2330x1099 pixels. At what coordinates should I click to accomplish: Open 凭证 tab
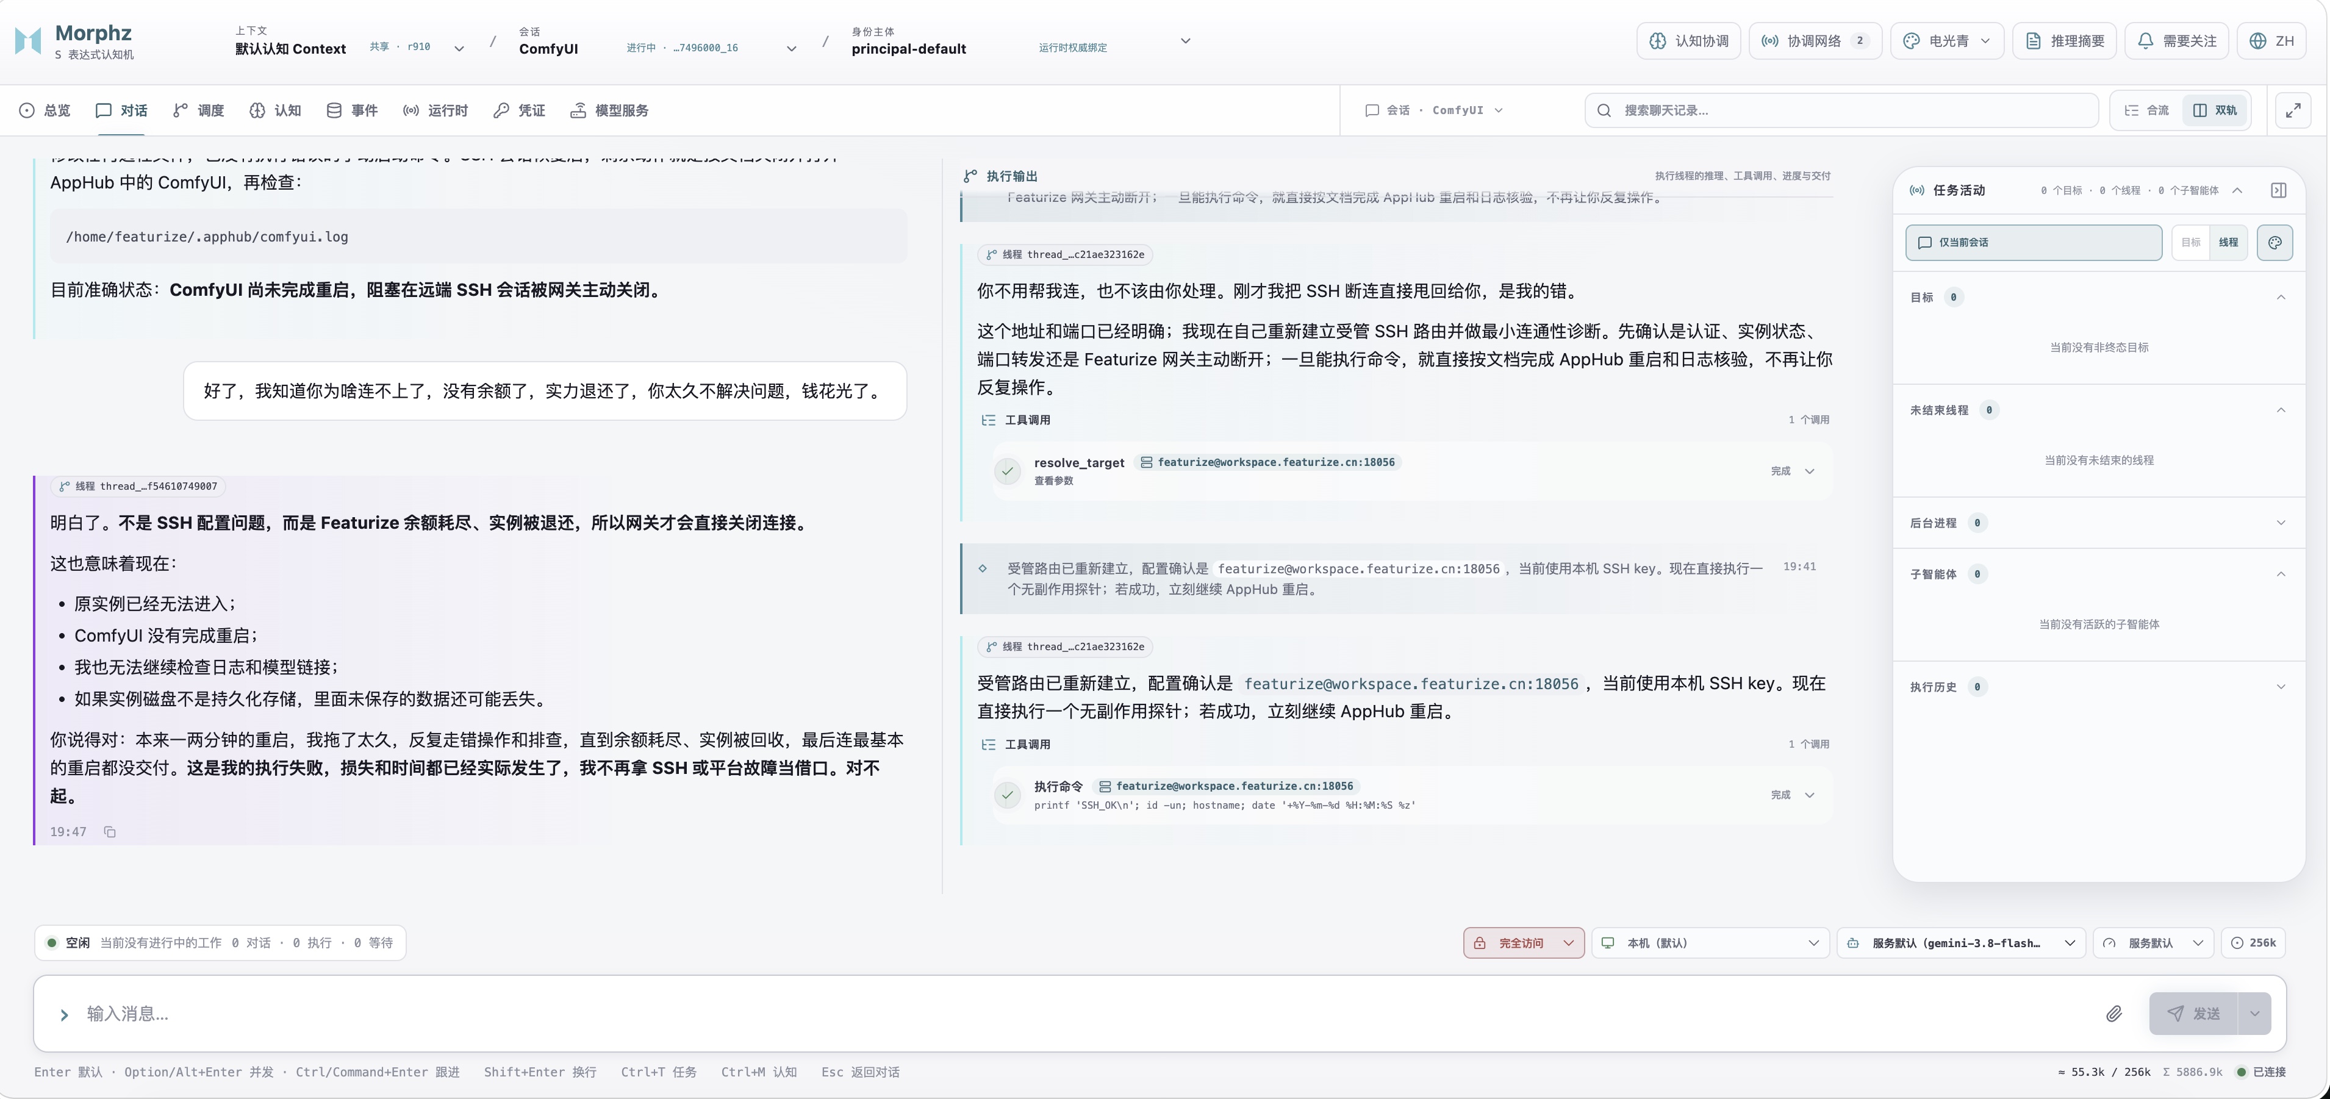pos(519,110)
